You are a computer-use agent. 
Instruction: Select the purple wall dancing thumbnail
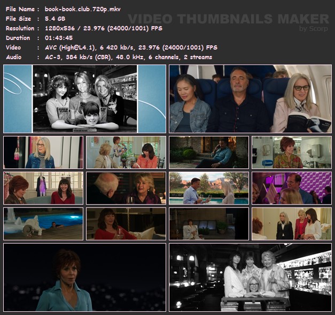pyautogui.click(x=292, y=188)
